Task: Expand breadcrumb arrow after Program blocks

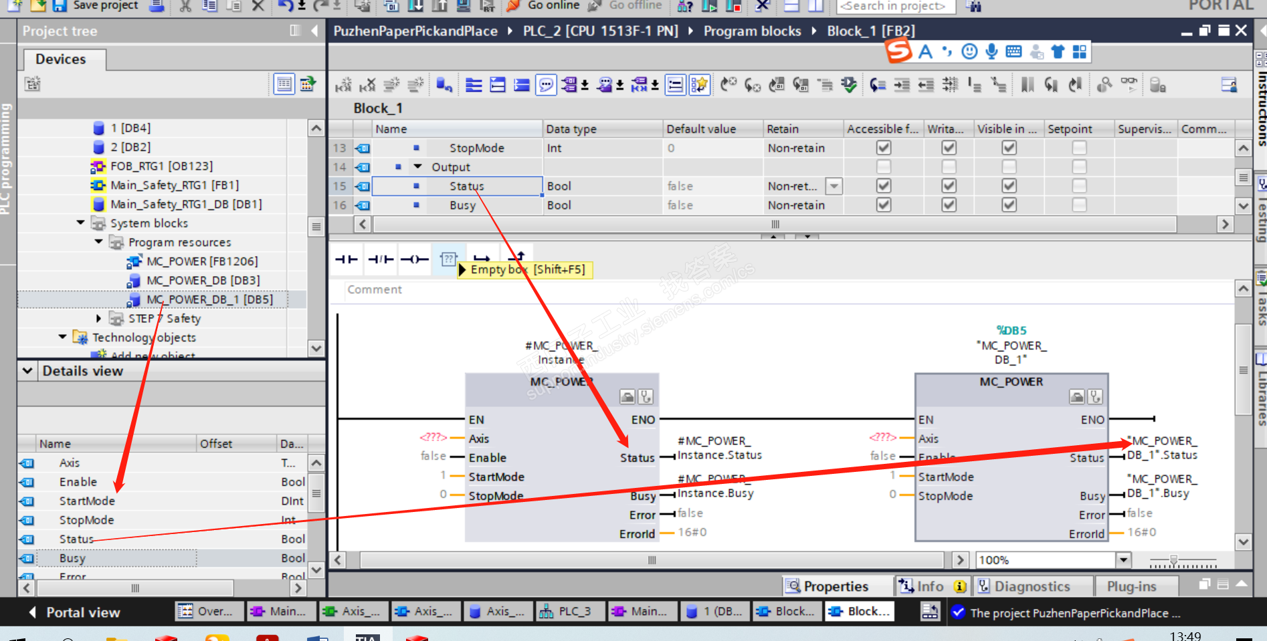Action: pyautogui.click(x=814, y=31)
